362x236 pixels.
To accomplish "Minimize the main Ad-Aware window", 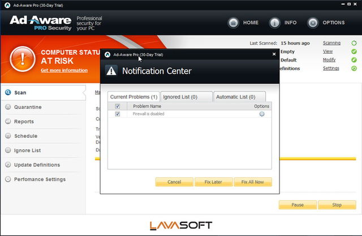I will 343,4.
